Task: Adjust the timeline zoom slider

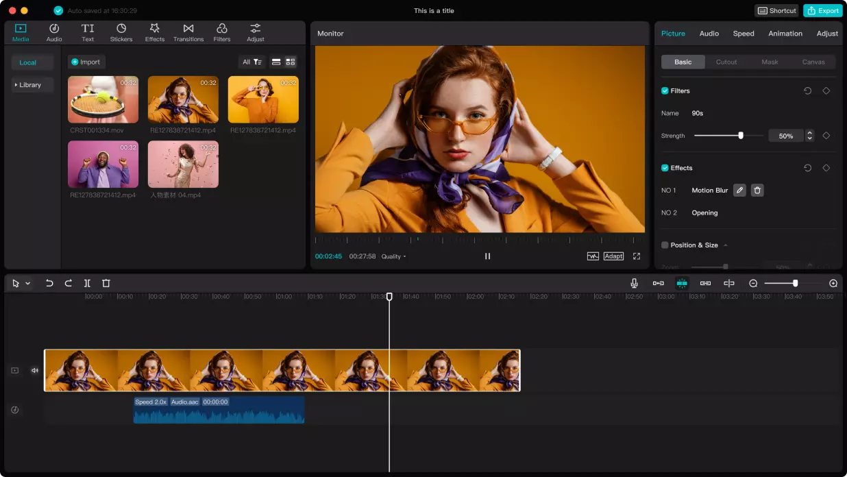Action: (x=795, y=283)
